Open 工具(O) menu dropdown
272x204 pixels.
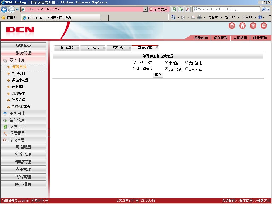tap(249, 17)
